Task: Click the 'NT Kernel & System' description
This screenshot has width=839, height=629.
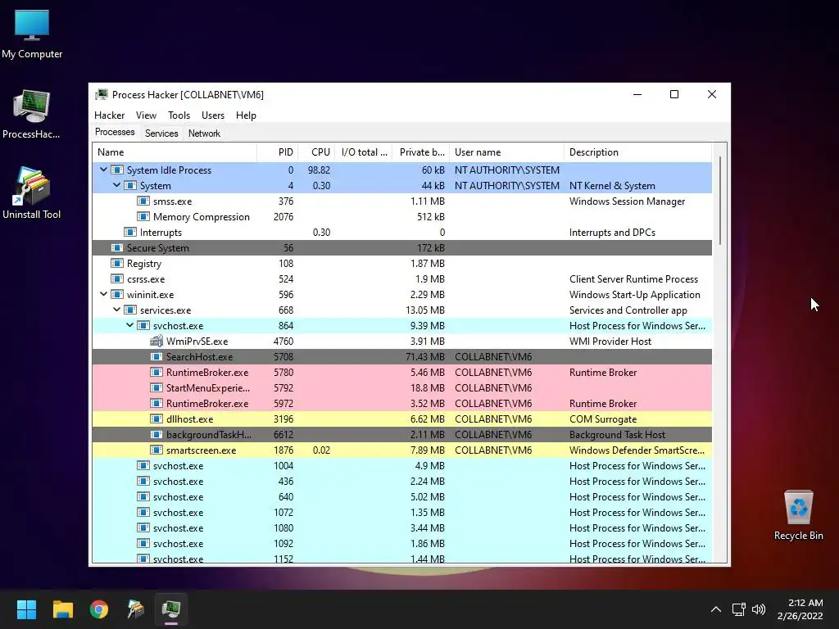Action: [x=612, y=186]
